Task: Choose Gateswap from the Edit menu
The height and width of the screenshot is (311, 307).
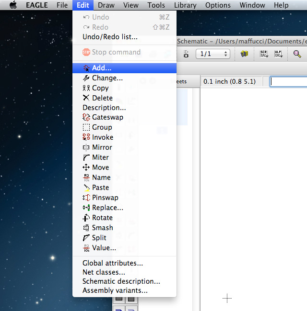Action: [107, 117]
